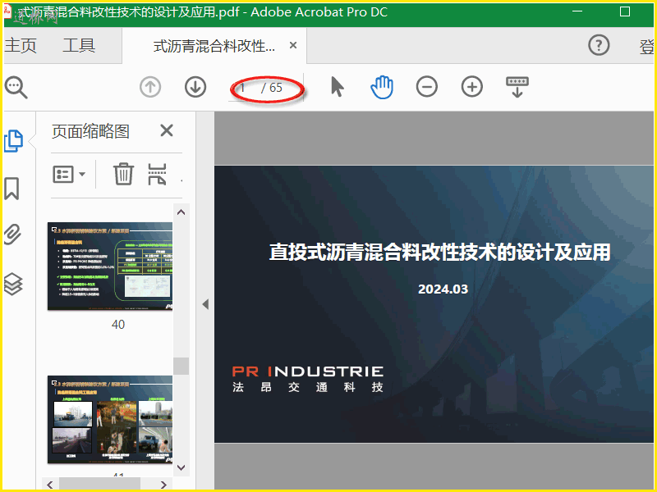Minimize the Acrobat window
Image resolution: width=657 pixels, height=492 pixels.
coord(577,11)
